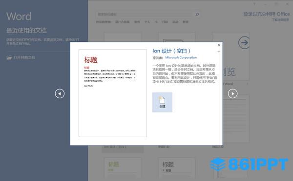293x181 pixels.
Task: Advance to the next template preview arrow
Action: pyautogui.click(x=232, y=93)
